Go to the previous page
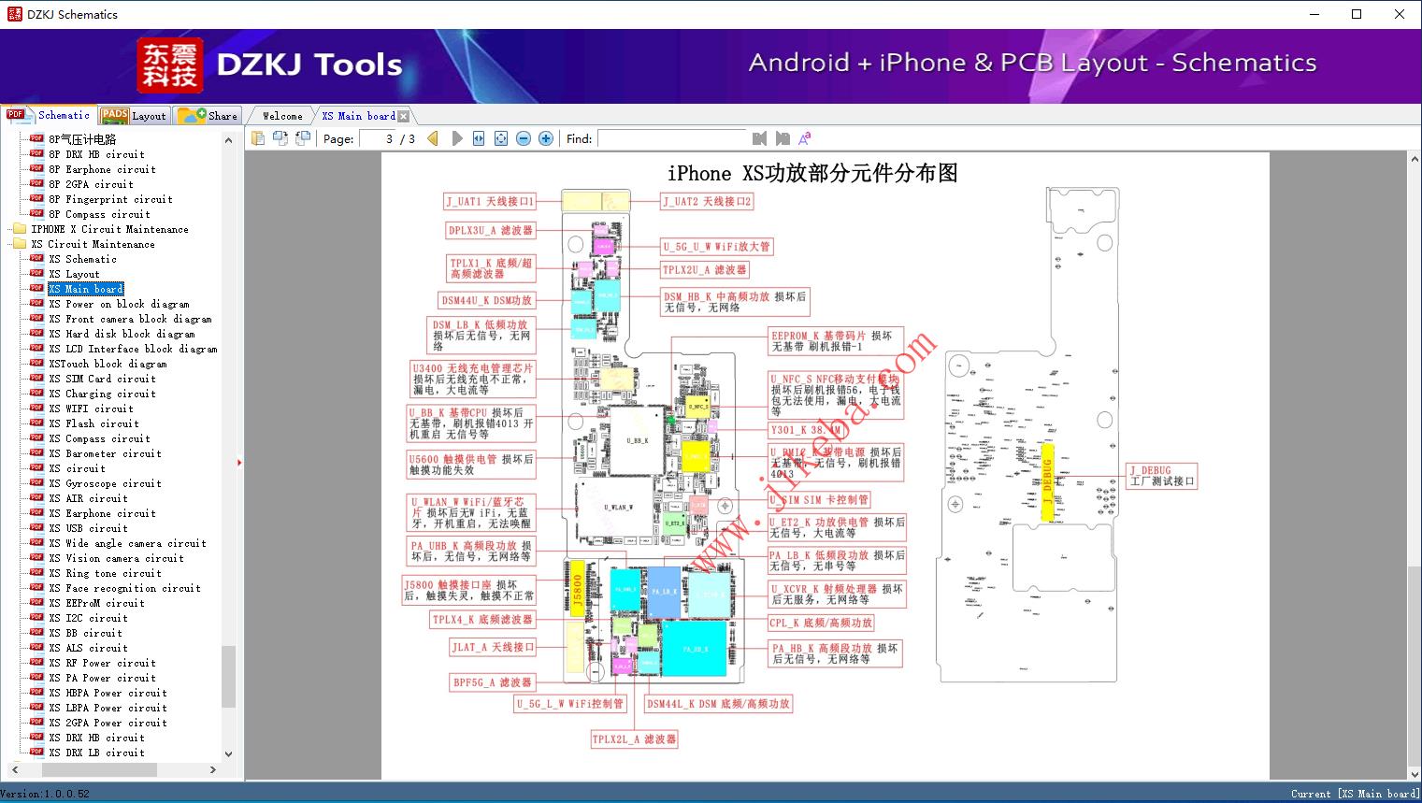 tap(433, 138)
